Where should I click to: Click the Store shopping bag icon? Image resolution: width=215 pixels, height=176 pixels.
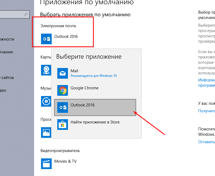point(63,125)
